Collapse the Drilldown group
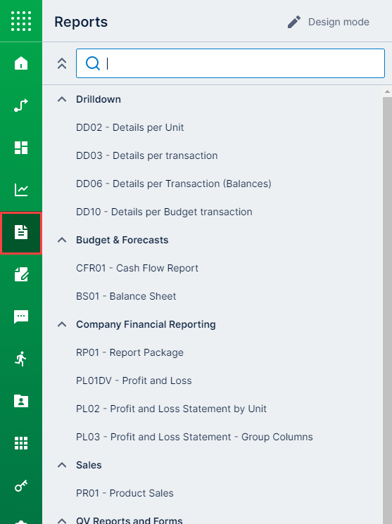 point(62,99)
